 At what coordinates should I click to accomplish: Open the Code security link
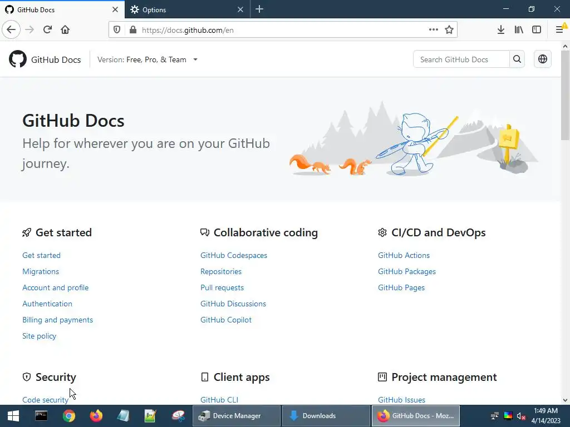45,400
